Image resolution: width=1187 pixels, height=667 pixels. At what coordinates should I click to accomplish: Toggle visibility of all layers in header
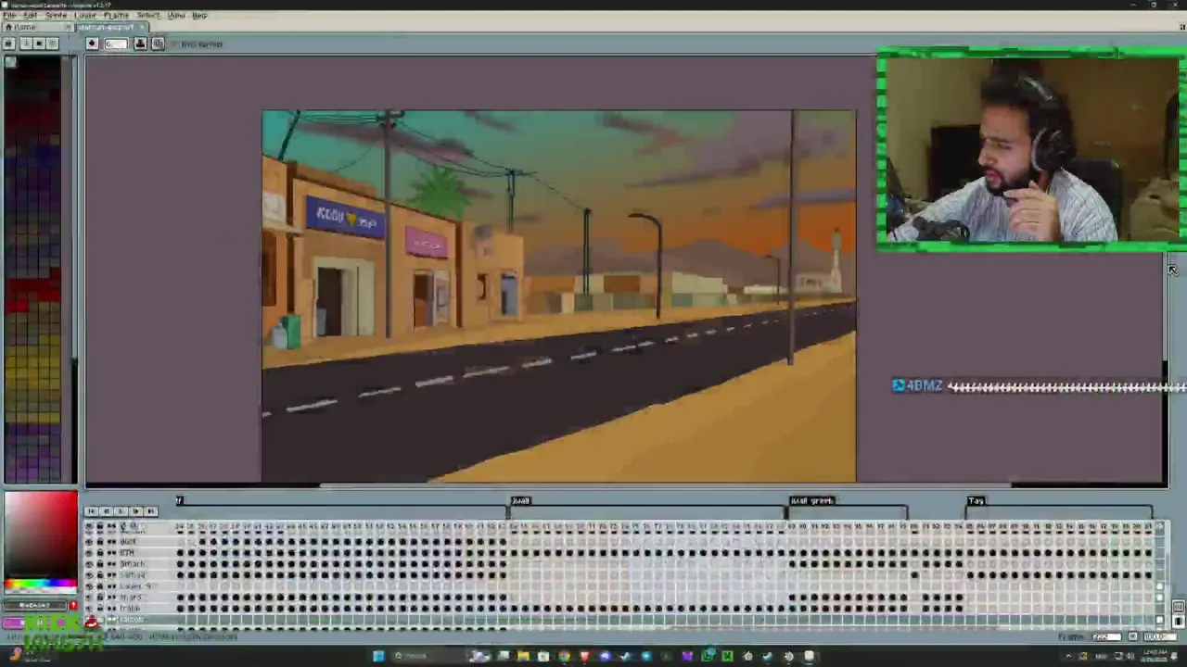point(90,527)
